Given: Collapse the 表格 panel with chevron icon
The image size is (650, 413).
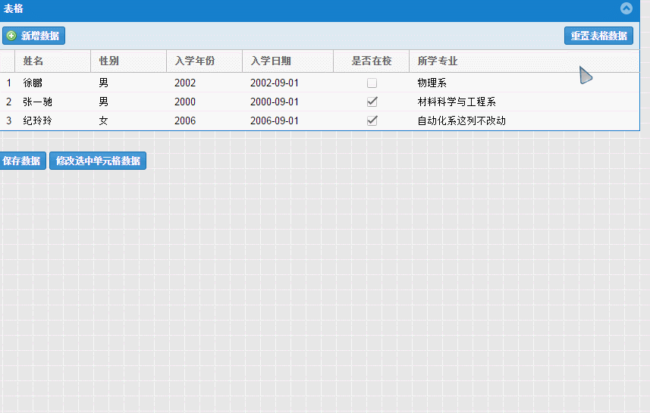Looking at the screenshot, I should coord(626,8).
